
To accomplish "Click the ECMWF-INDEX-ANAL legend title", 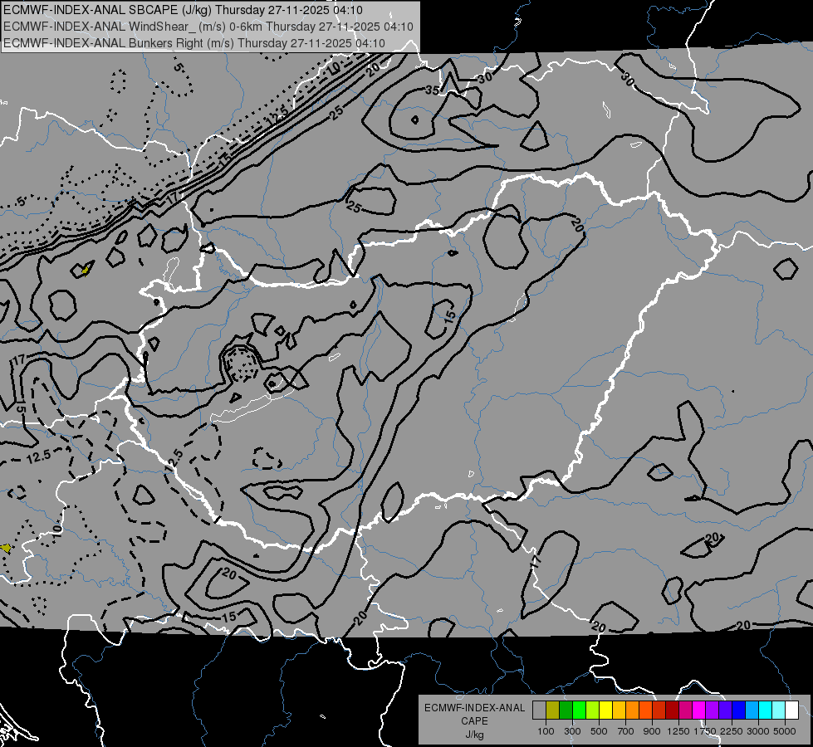I will coord(474,708).
